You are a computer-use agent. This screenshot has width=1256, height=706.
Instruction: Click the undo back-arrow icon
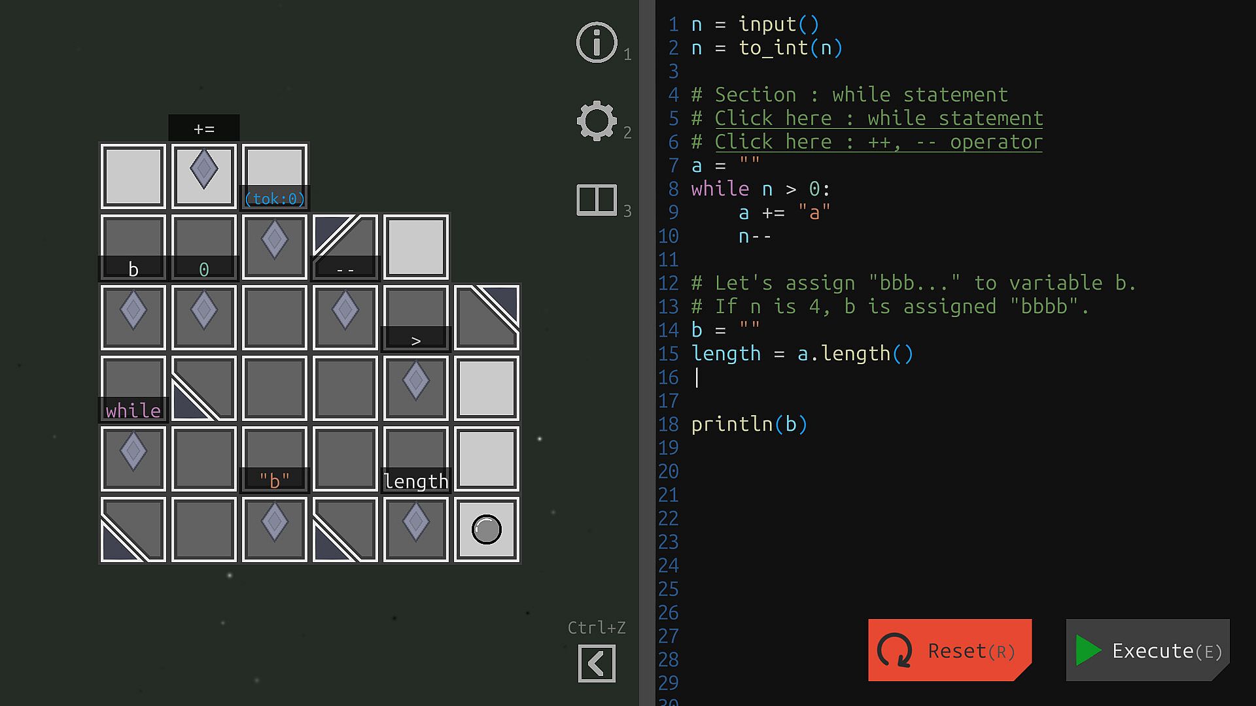596,664
